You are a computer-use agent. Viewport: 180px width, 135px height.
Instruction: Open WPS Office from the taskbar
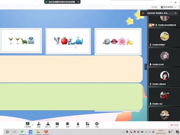tap(46, 132)
